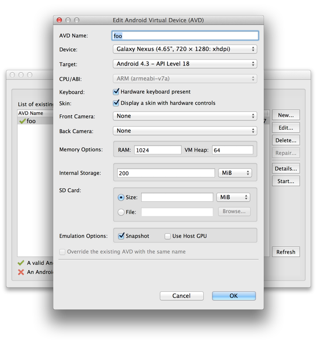Click the SD Card File path field
The image size is (317, 344).
coord(177,212)
